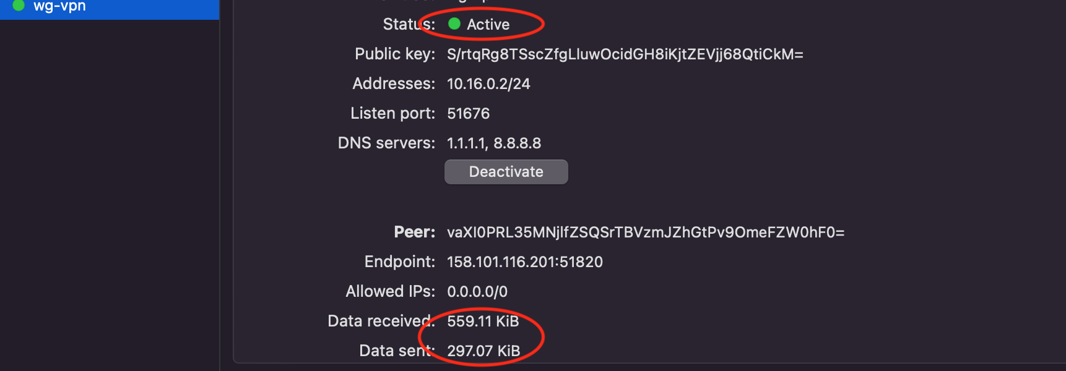Click the peer public key value
Image resolution: width=1066 pixels, height=371 pixels.
tap(645, 232)
